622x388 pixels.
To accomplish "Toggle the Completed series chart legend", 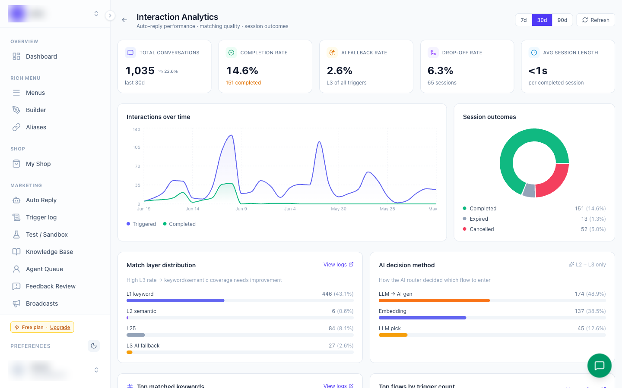I will 179,224.
